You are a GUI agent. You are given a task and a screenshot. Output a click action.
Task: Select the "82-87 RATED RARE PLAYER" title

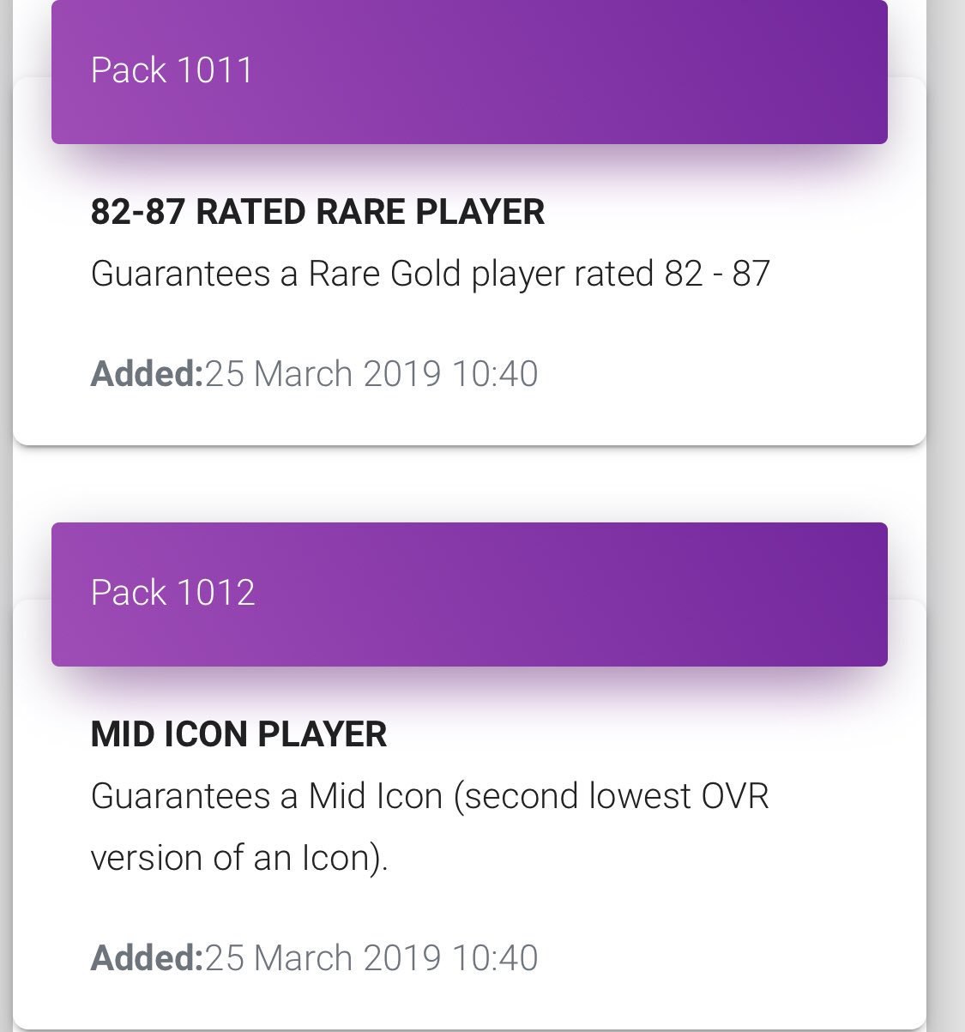pos(317,212)
